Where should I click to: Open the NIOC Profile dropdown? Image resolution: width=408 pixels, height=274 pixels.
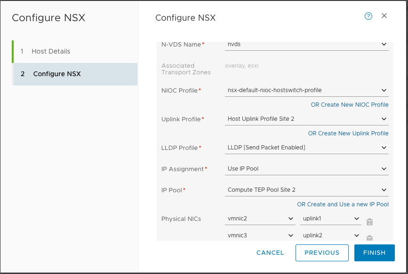(x=307, y=90)
